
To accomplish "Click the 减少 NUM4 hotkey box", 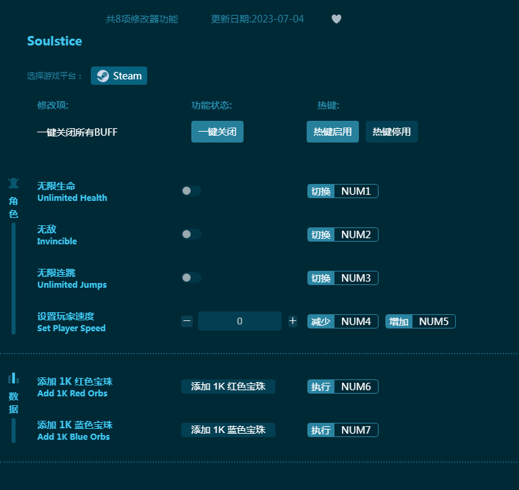I will (x=343, y=322).
